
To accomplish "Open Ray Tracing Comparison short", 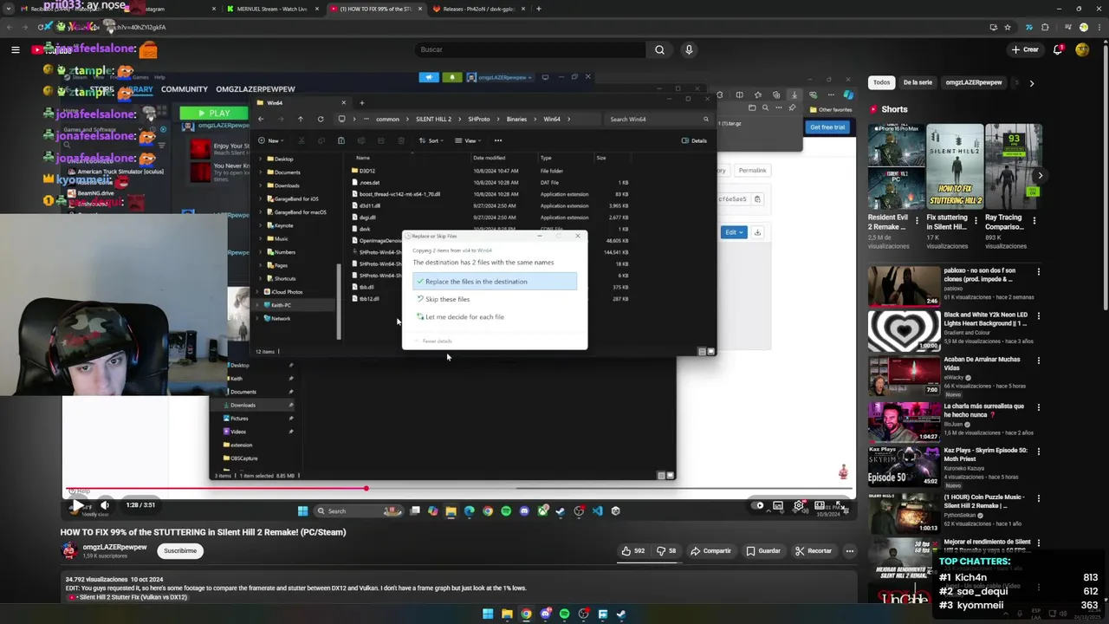I will (x=1013, y=166).
